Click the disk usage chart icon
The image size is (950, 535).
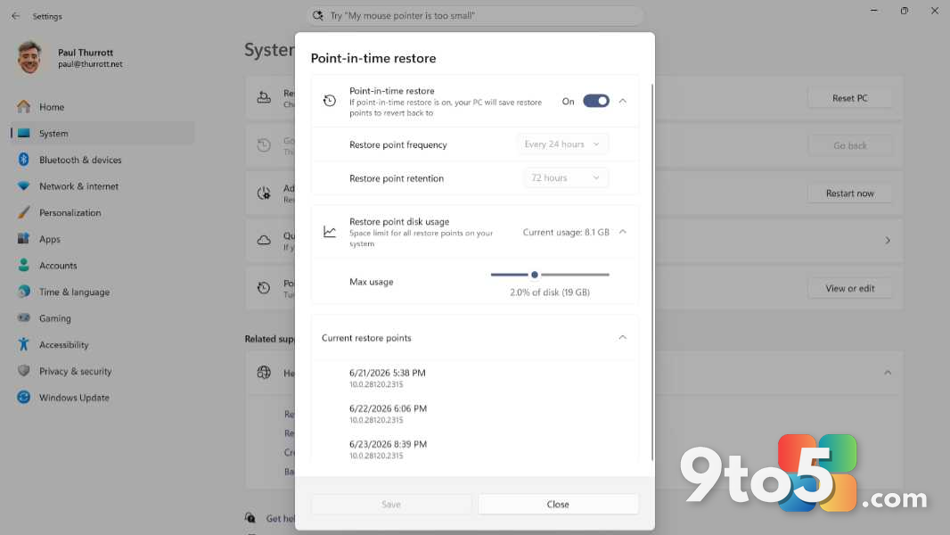point(330,232)
